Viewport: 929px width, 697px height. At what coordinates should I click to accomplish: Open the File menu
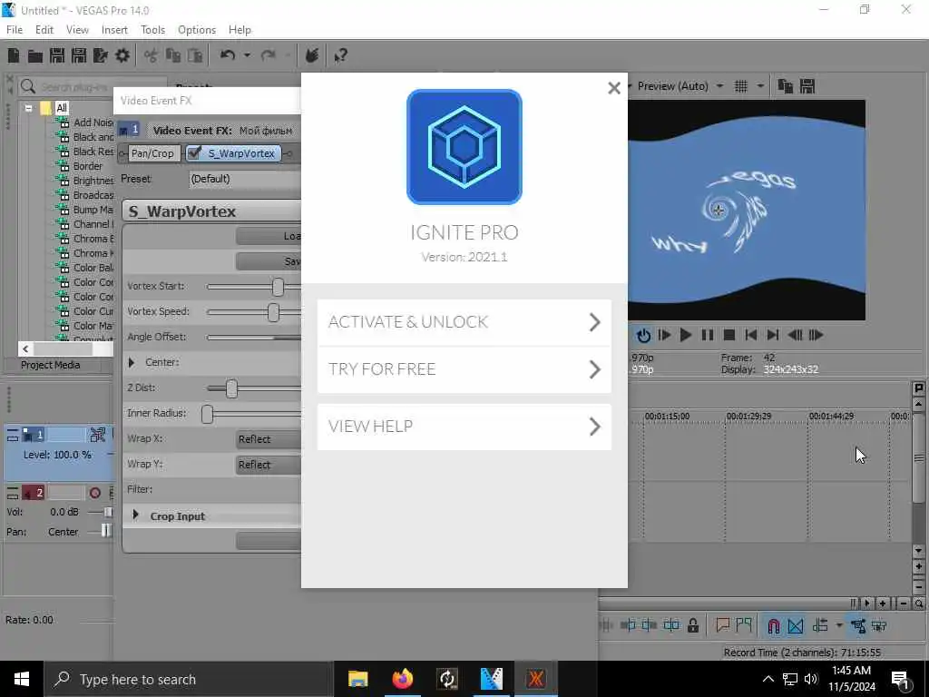[x=15, y=30]
